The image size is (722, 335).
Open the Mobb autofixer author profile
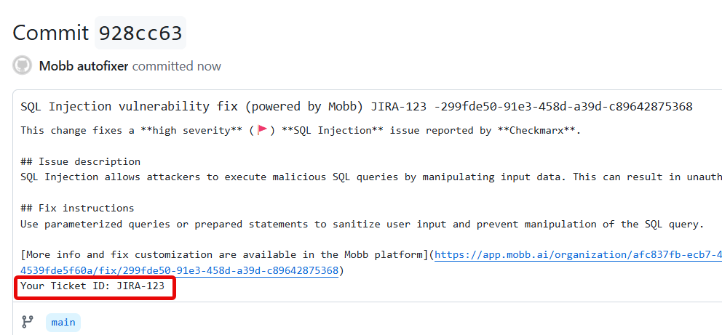point(84,66)
